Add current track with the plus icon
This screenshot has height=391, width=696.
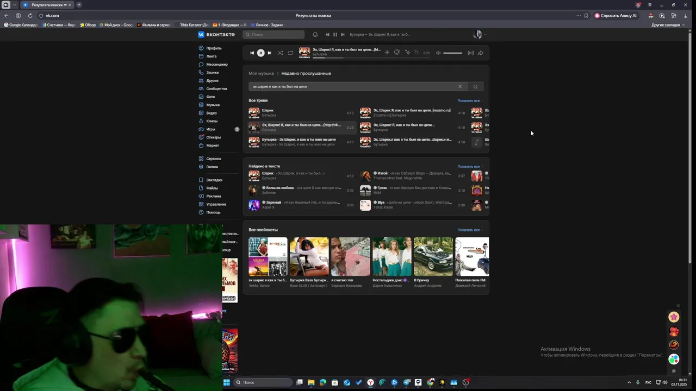[387, 53]
